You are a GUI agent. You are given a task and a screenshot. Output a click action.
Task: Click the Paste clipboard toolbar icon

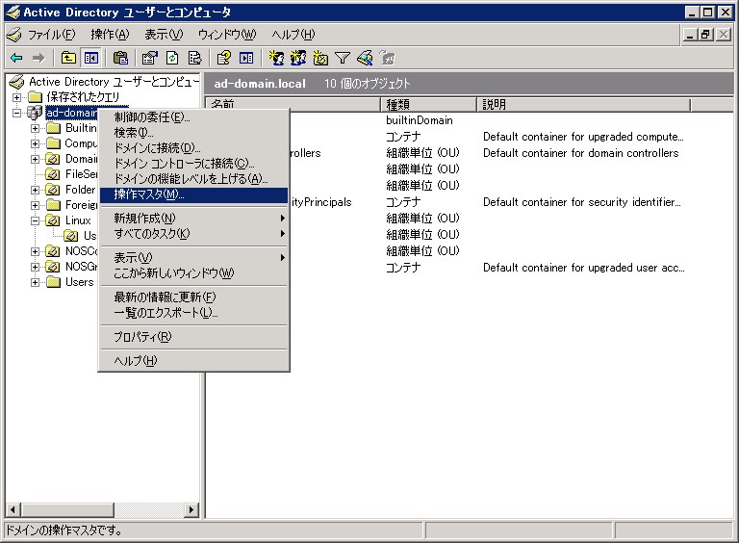tap(121, 58)
